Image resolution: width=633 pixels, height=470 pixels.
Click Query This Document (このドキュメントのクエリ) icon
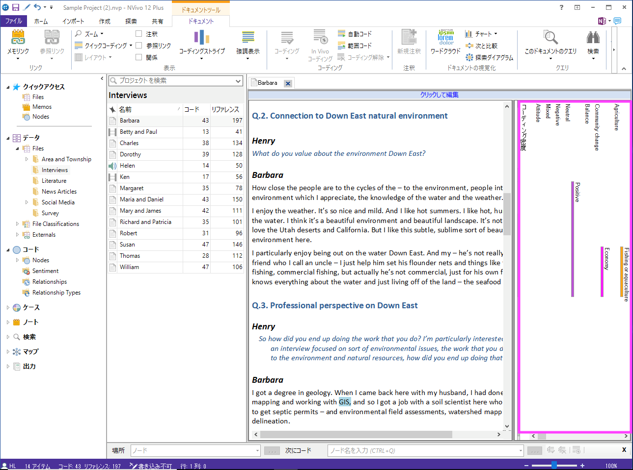pos(550,38)
